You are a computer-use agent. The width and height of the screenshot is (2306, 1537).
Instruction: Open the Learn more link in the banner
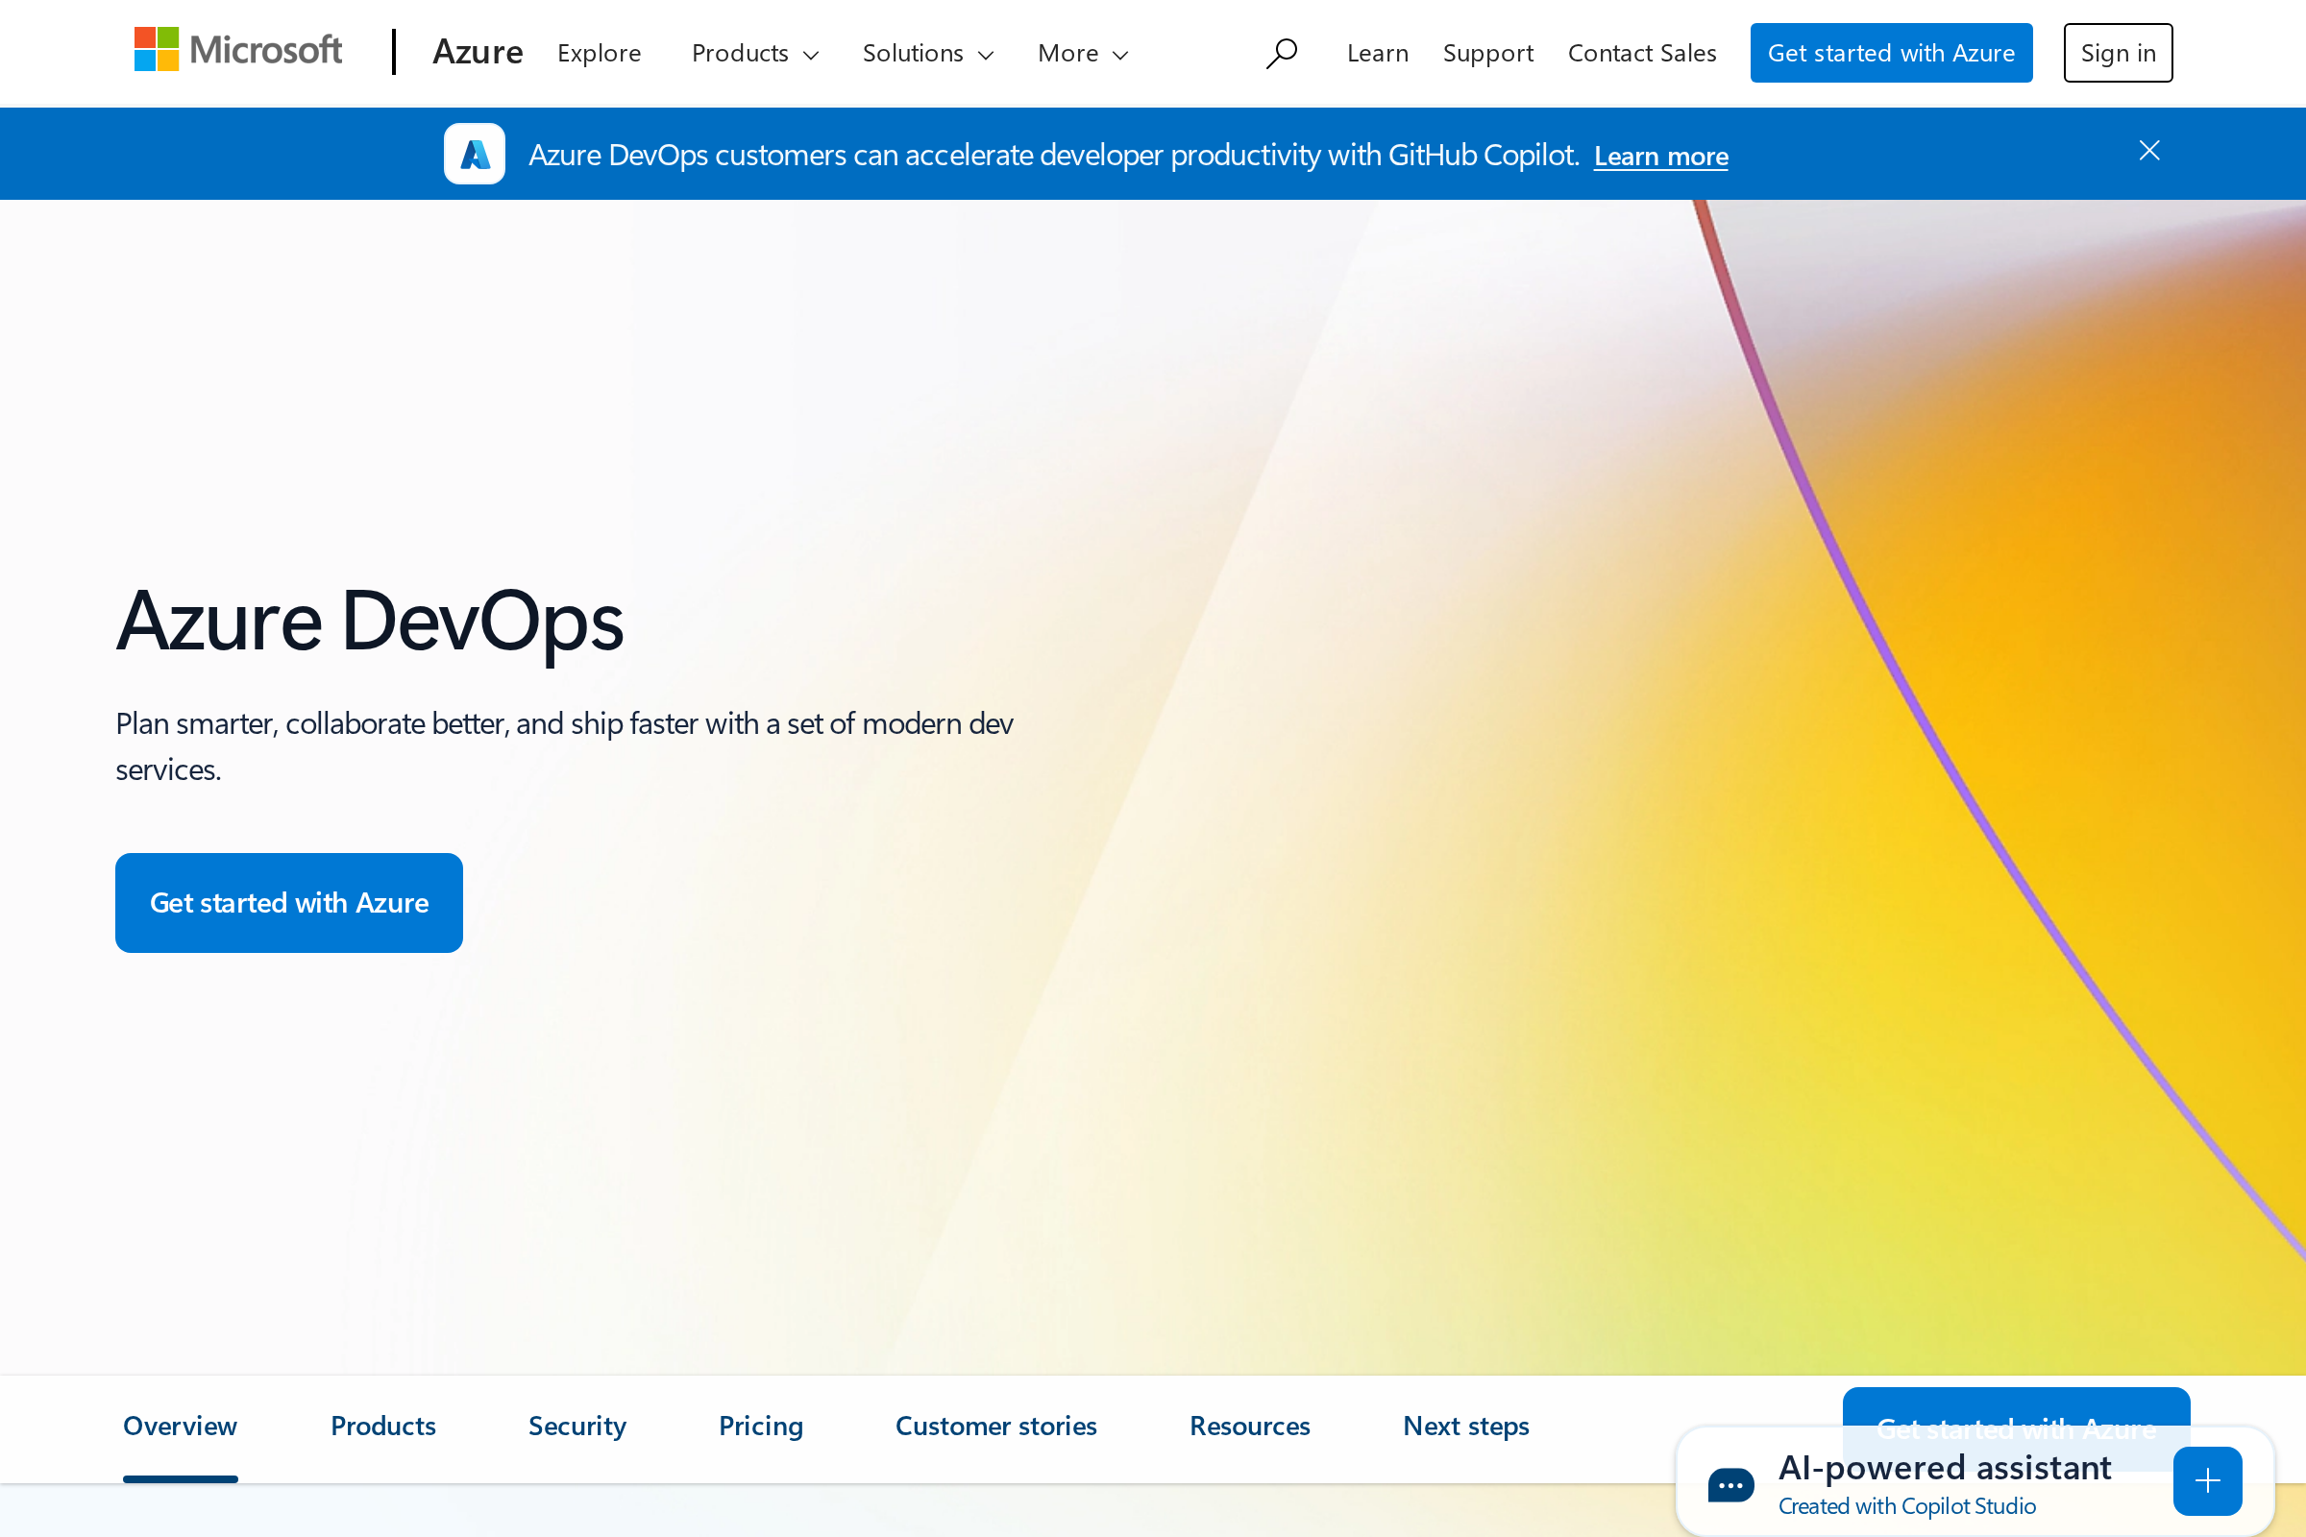(1660, 155)
